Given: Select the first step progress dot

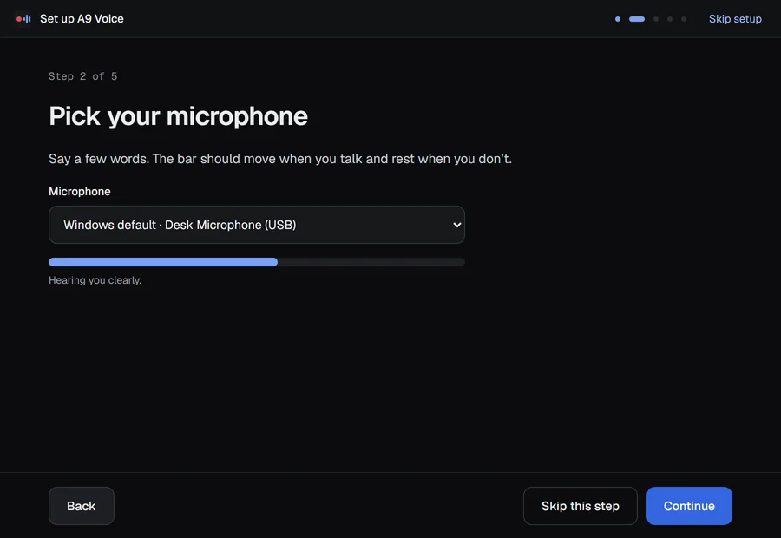Looking at the screenshot, I should pos(618,19).
